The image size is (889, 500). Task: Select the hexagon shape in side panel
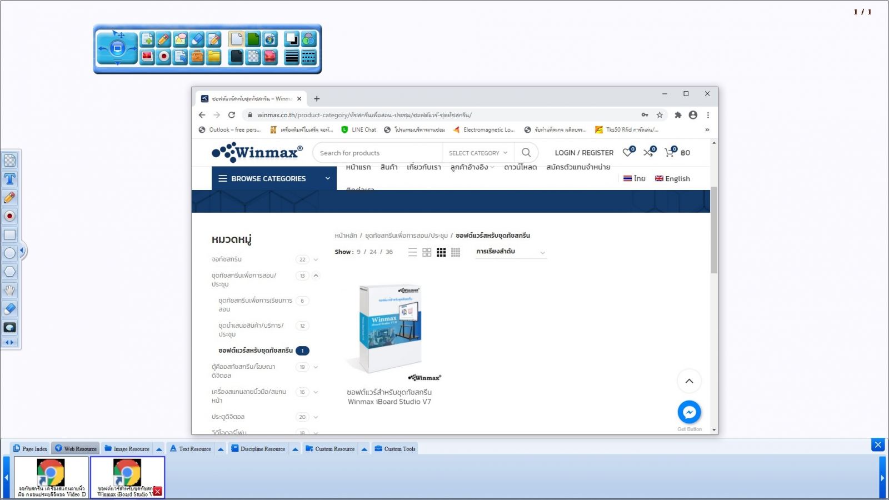tap(10, 272)
